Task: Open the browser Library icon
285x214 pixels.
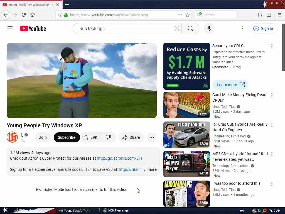Action: 260,15
